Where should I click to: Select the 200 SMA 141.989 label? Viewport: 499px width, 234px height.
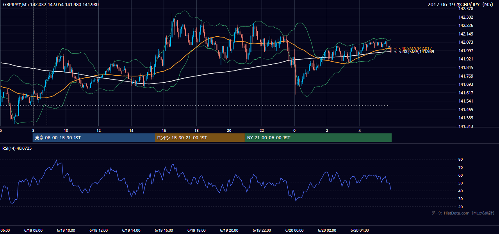[x=414, y=51]
